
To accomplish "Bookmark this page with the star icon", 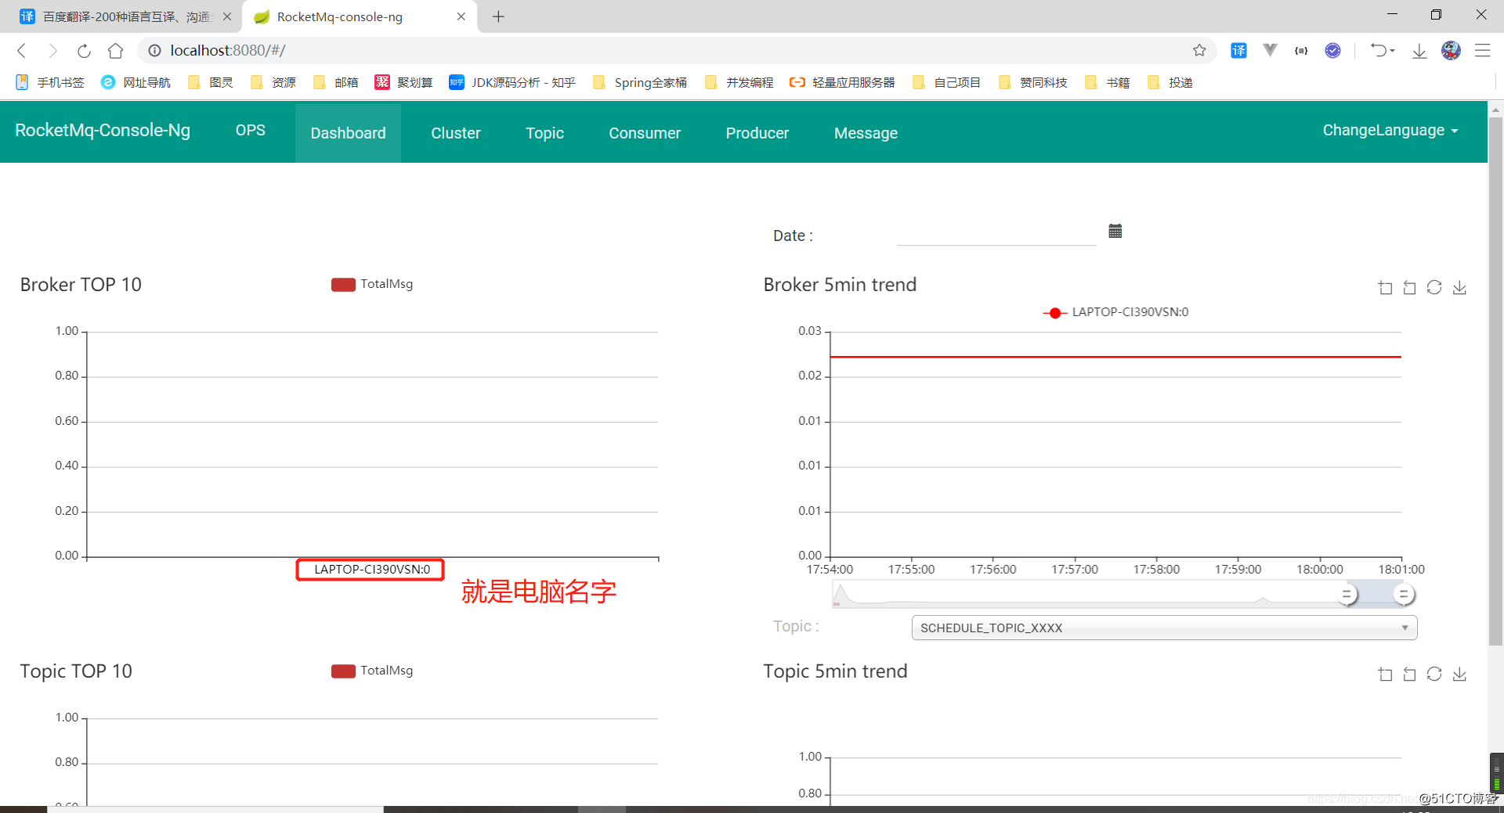I will (1199, 51).
